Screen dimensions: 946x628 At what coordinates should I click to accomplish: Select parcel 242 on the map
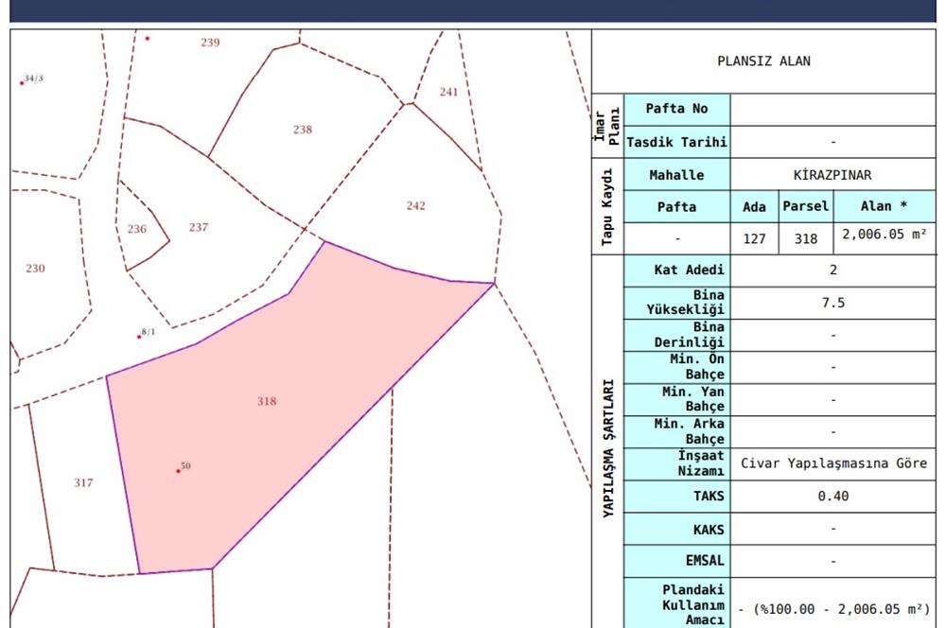pos(415,205)
